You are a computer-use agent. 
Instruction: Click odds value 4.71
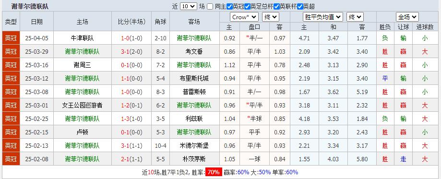[304, 38]
